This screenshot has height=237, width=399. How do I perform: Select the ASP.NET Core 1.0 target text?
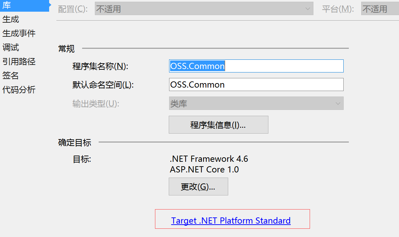coord(204,169)
